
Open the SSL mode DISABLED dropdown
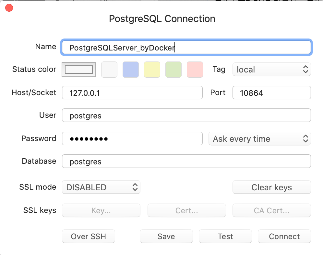tap(101, 187)
